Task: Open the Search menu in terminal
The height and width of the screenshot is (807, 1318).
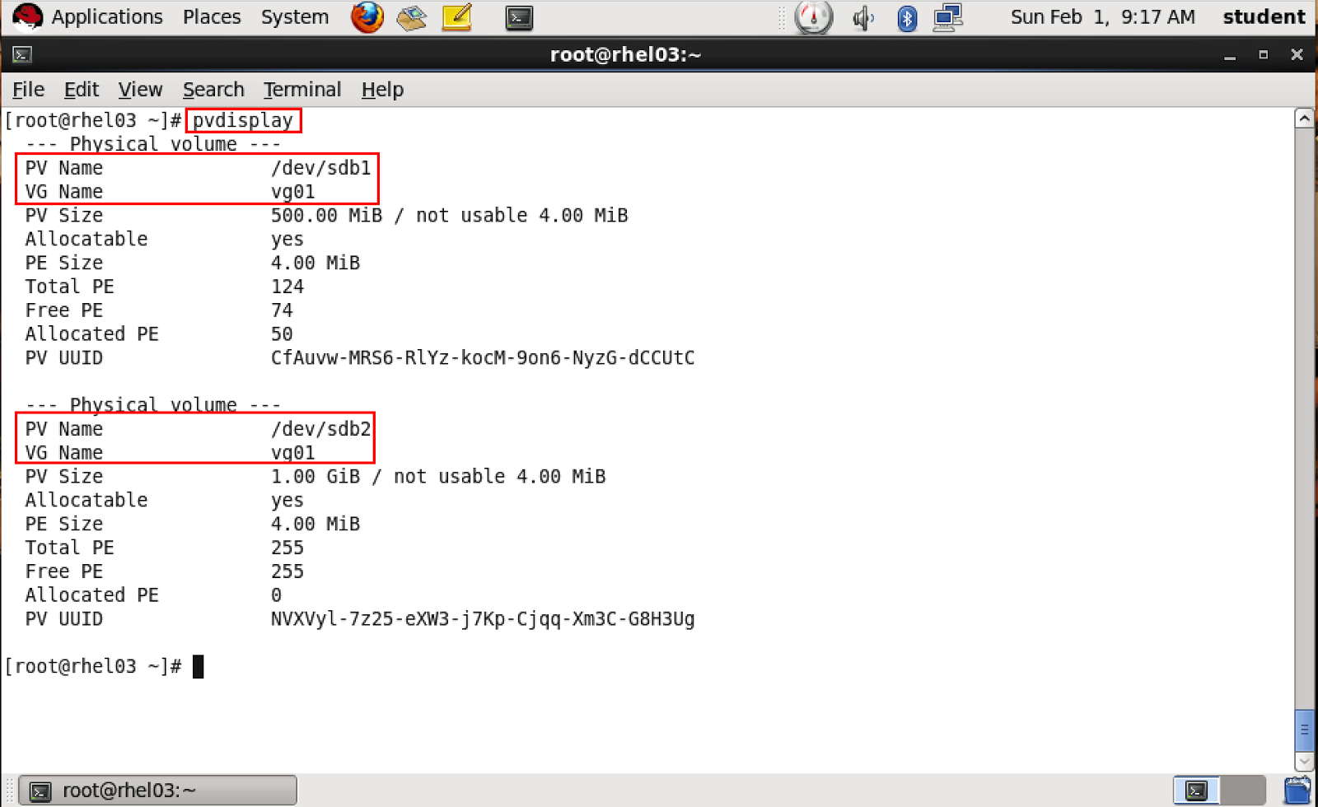Action: [x=213, y=89]
